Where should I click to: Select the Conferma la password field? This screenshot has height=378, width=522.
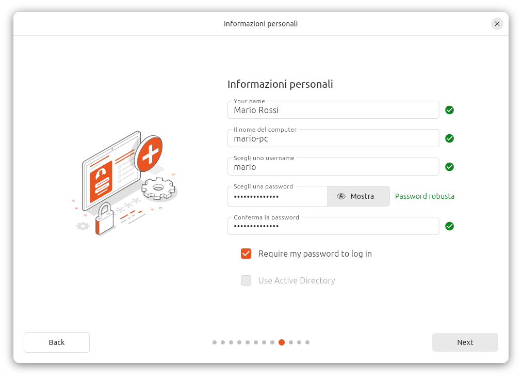pyautogui.click(x=333, y=226)
